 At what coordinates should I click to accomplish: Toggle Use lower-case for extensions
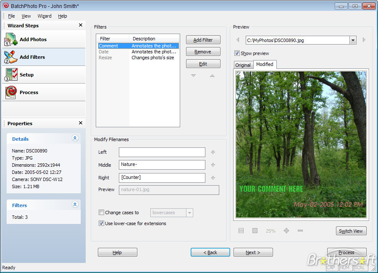click(101, 223)
